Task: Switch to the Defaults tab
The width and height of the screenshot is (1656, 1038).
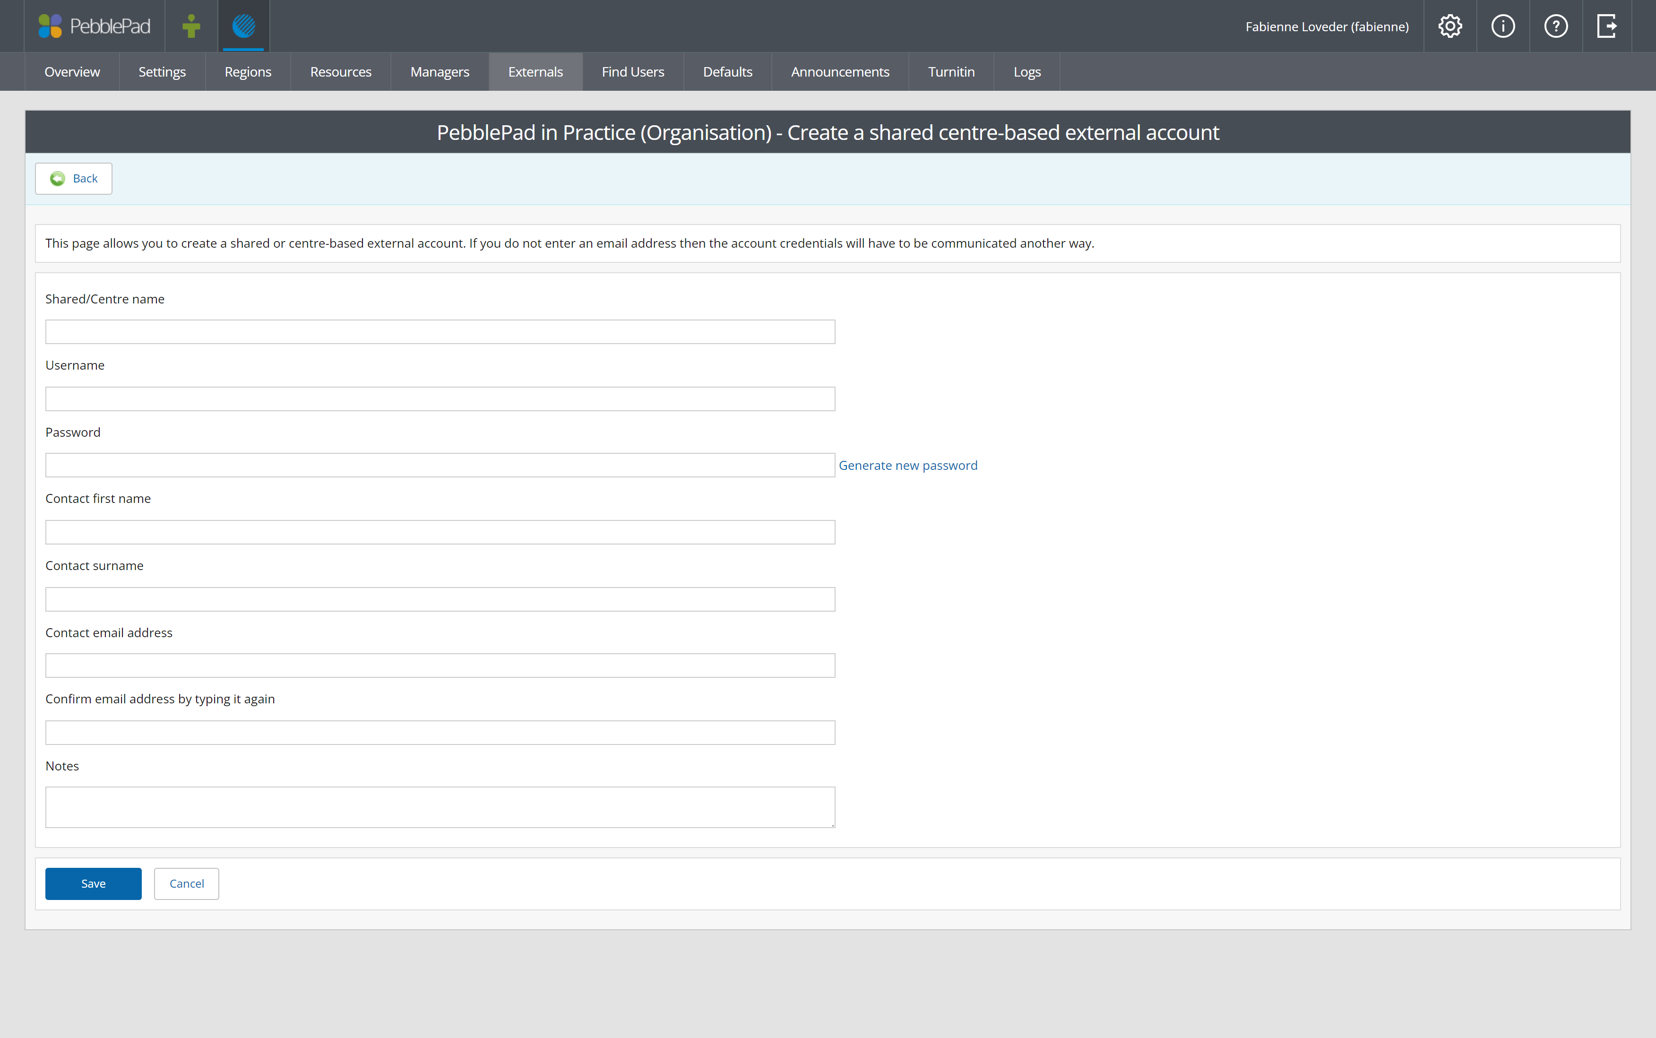Action: coord(727,72)
